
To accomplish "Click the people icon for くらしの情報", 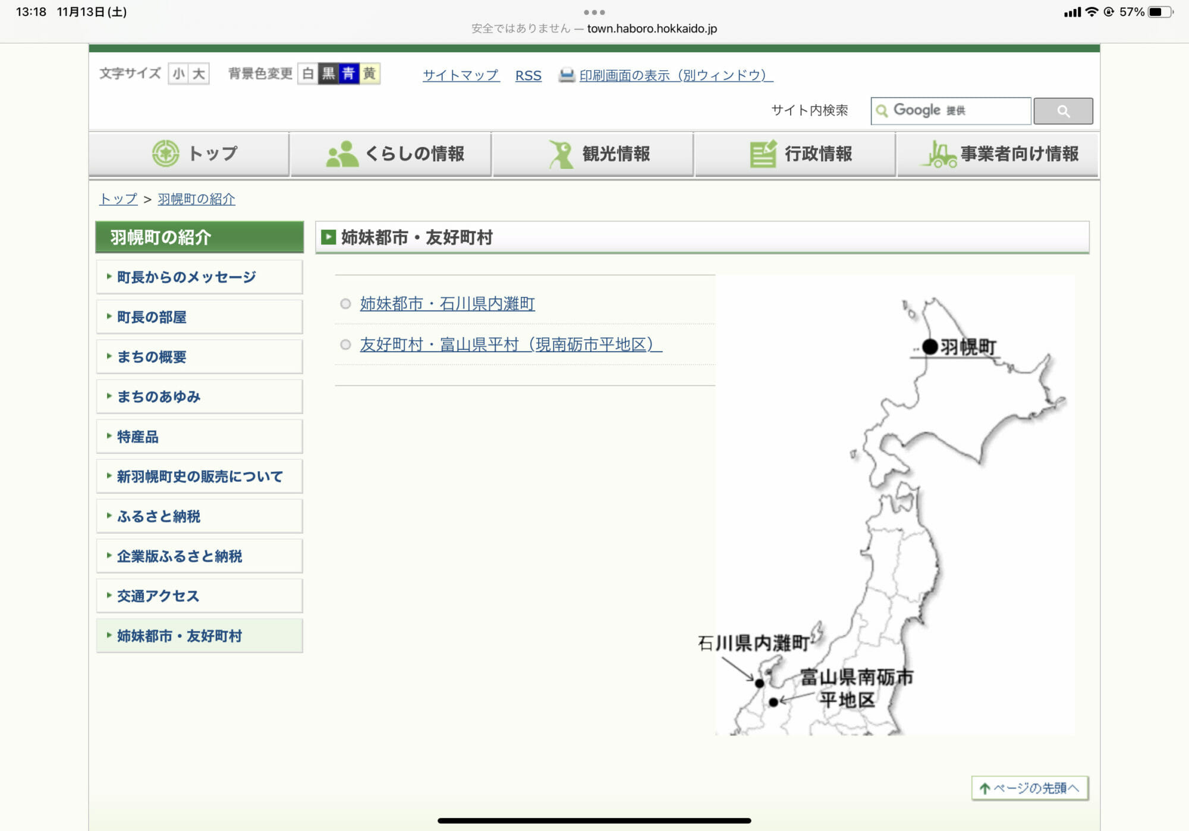I will click(x=342, y=154).
